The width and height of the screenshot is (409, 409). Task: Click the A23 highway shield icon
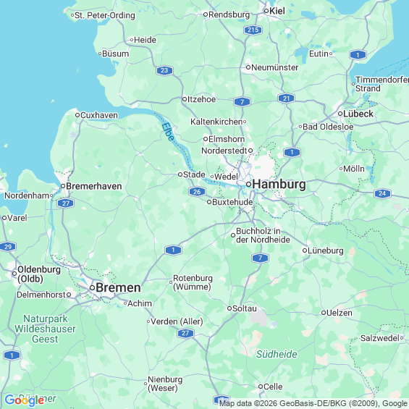click(x=164, y=70)
